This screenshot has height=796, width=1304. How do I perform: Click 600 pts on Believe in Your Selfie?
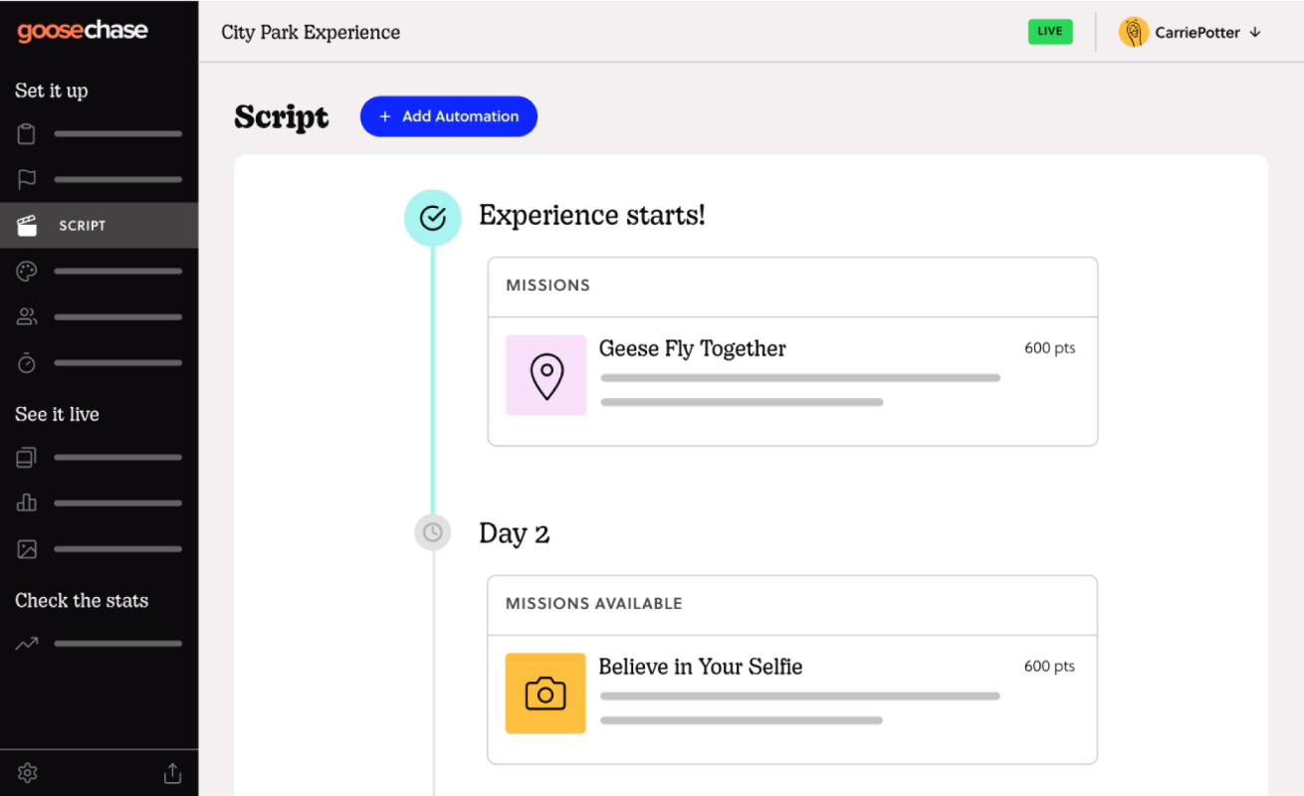(x=1049, y=667)
